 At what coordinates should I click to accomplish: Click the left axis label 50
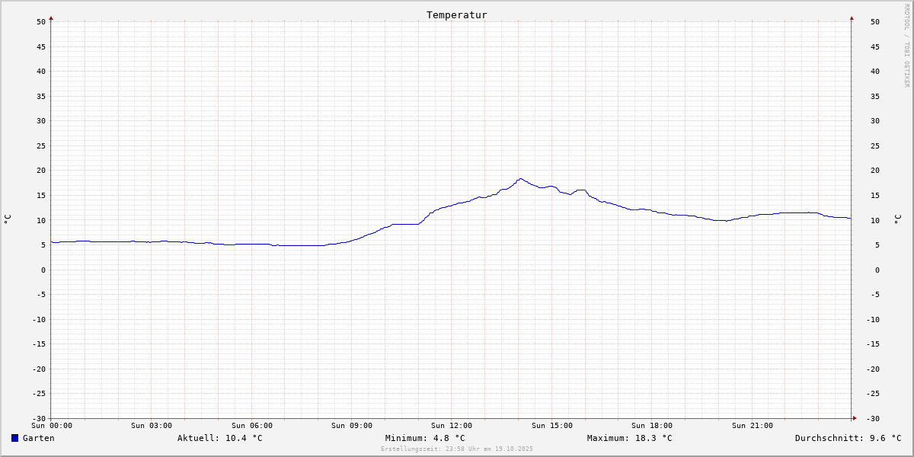[42, 21]
